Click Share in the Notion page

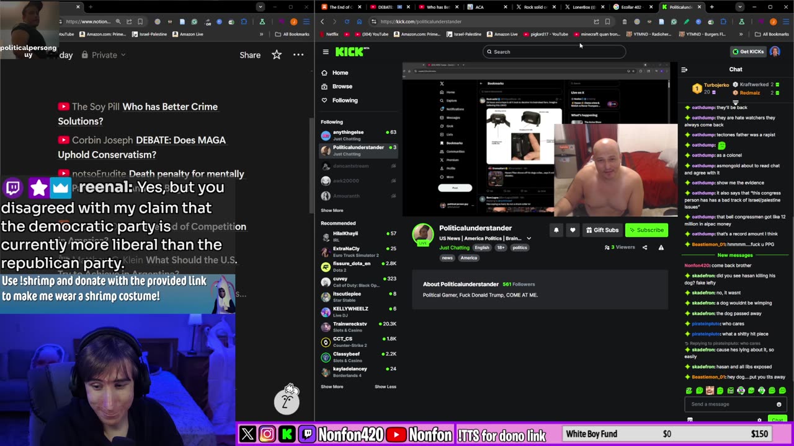(250, 55)
